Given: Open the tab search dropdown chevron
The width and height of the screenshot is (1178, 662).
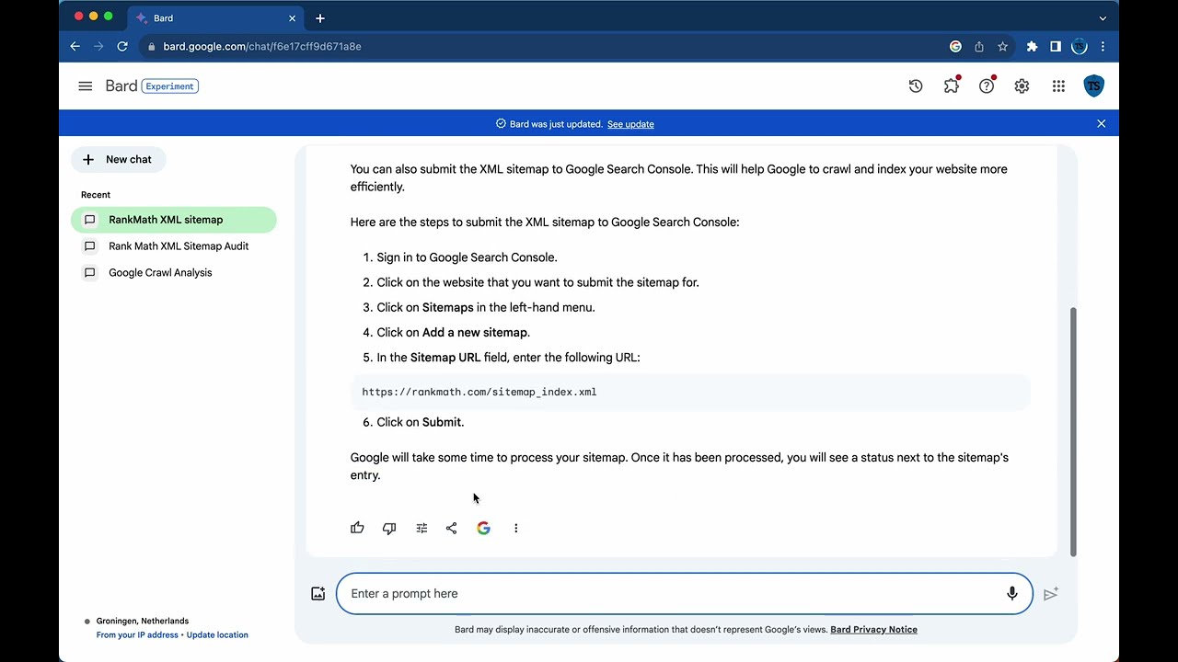Looking at the screenshot, I should (1103, 18).
